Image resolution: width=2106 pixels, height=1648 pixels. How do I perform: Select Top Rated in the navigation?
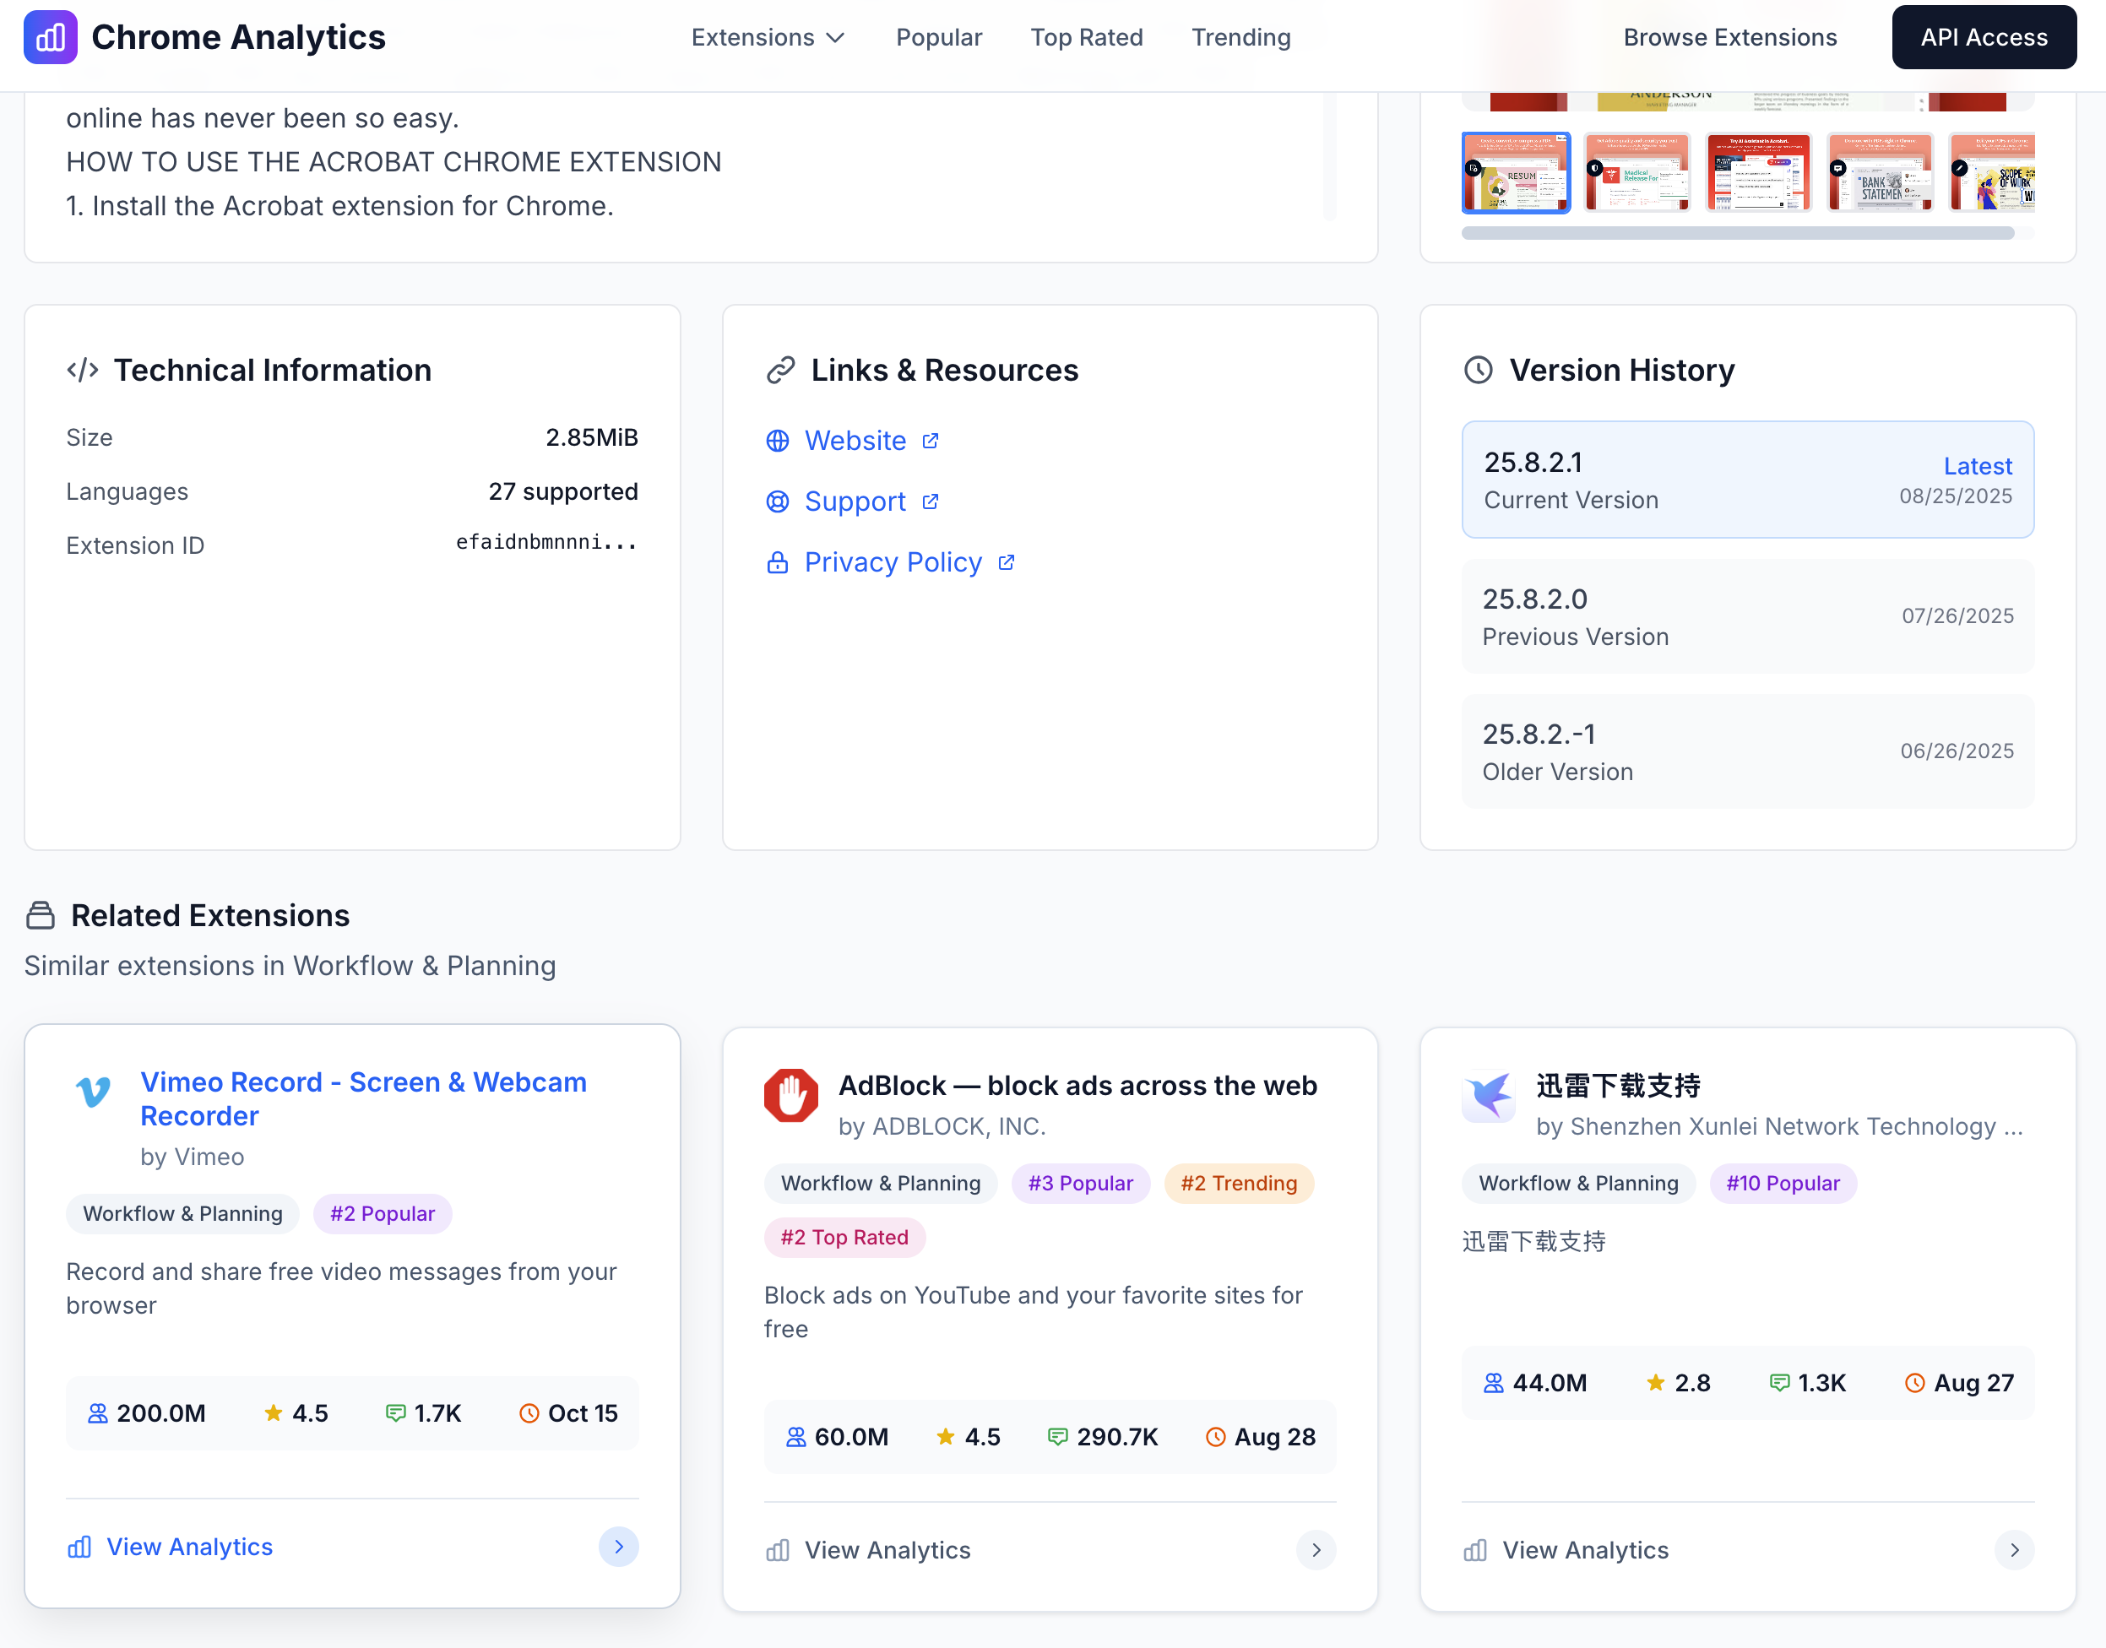pos(1087,36)
